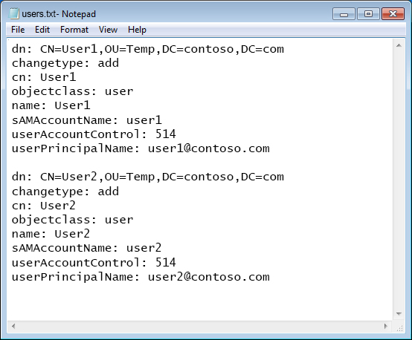Click on sAMAccountName: user2 line

86,248
